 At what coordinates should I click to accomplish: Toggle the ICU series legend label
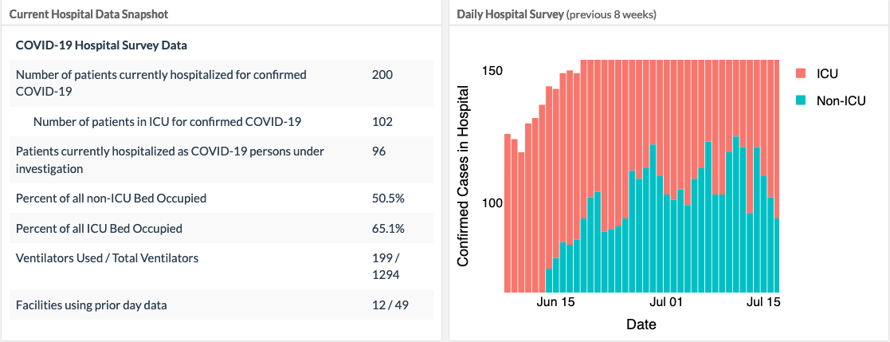(x=828, y=73)
